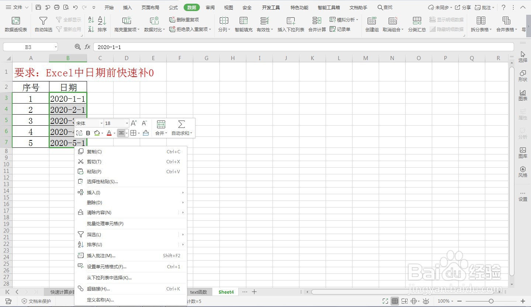Choose 复制(C) from context menu
531x307 pixels.
(131, 151)
